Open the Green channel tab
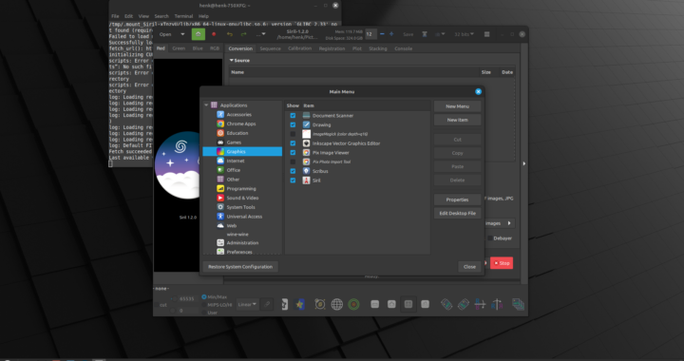The width and height of the screenshot is (684, 361). (179, 48)
